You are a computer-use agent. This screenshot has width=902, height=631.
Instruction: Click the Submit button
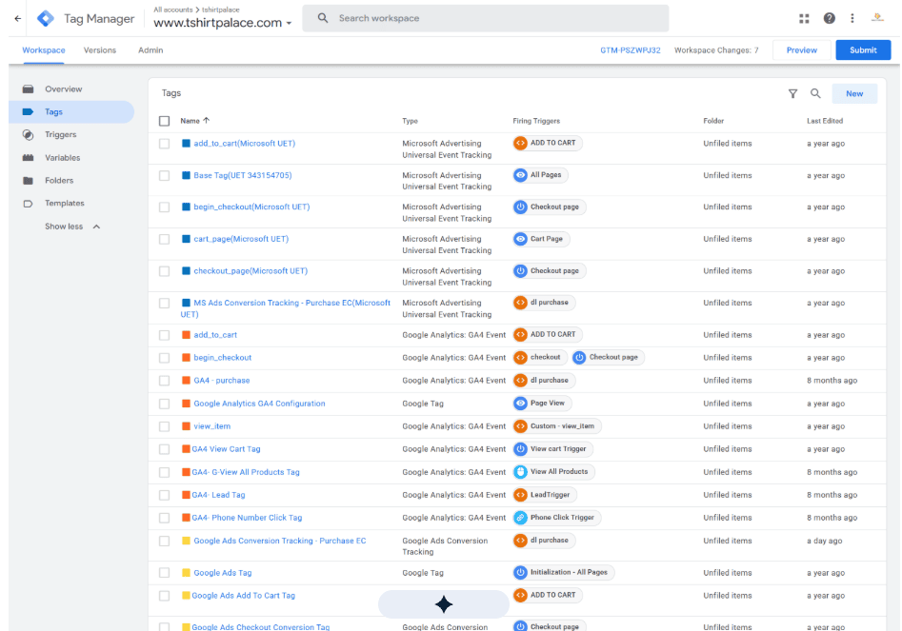[863, 50]
